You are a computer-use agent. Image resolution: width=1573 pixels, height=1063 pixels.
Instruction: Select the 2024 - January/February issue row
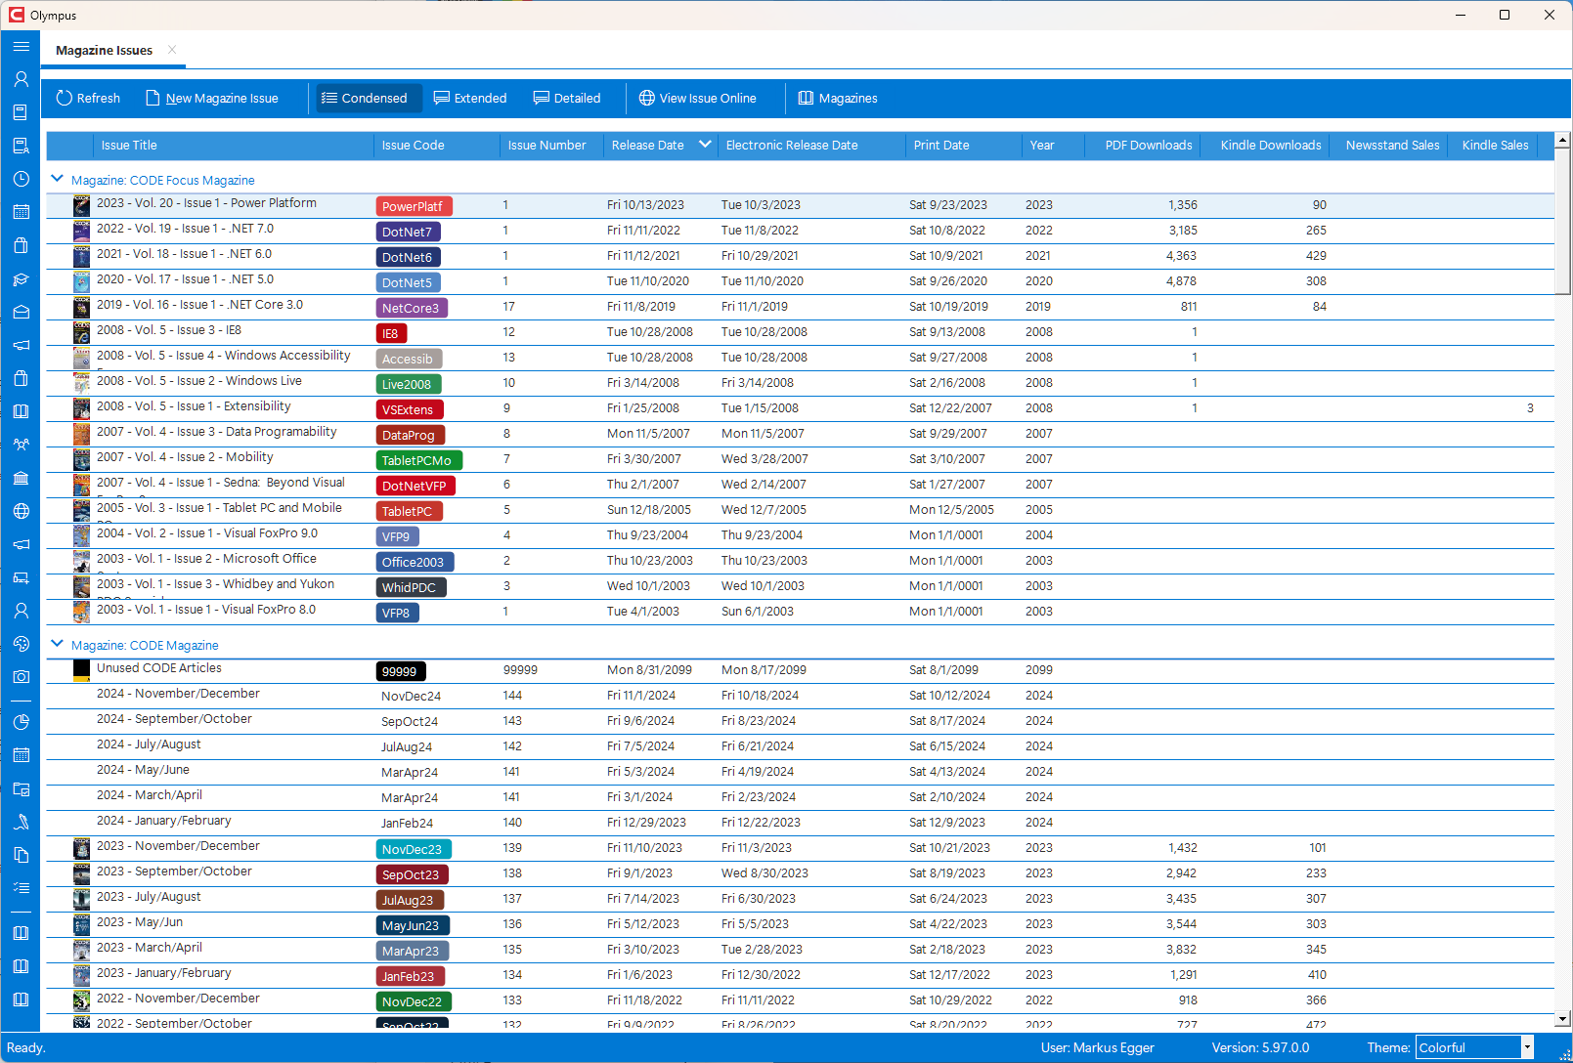point(800,823)
